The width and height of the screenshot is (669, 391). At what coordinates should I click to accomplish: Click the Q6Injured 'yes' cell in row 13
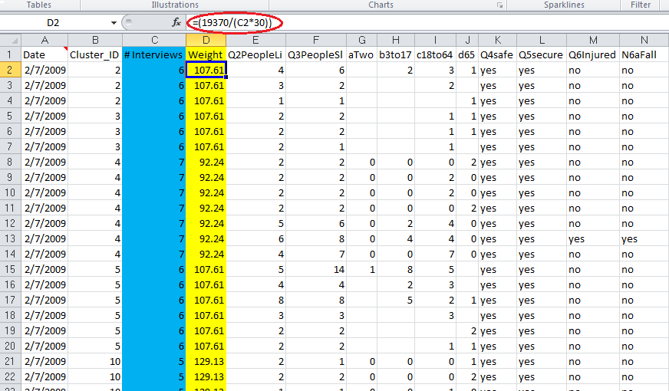pyautogui.click(x=592, y=238)
